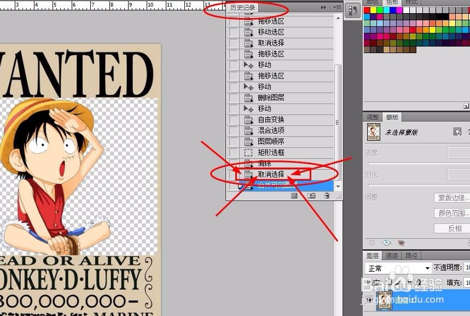Set history brush source for 混合选项
The height and width of the screenshot is (316, 470).
pos(234,130)
